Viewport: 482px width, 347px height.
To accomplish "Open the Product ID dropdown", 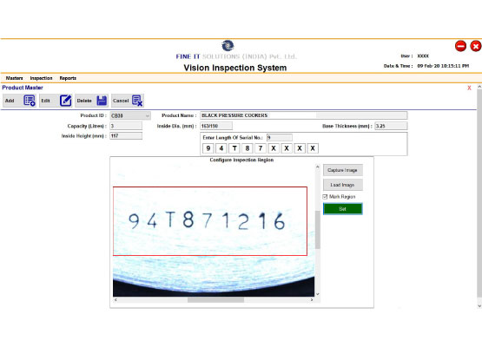I will click(148, 115).
